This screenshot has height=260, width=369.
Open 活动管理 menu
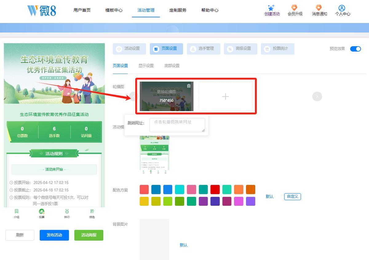click(x=146, y=10)
